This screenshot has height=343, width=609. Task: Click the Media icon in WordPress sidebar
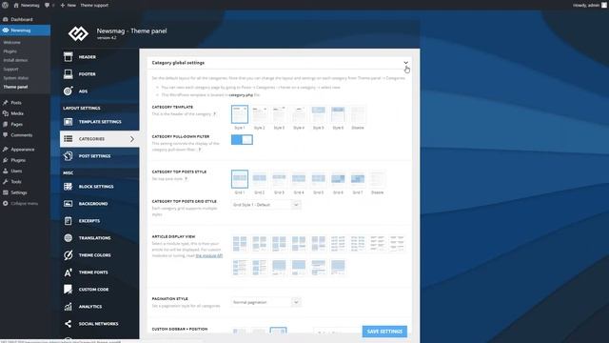click(6, 113)
